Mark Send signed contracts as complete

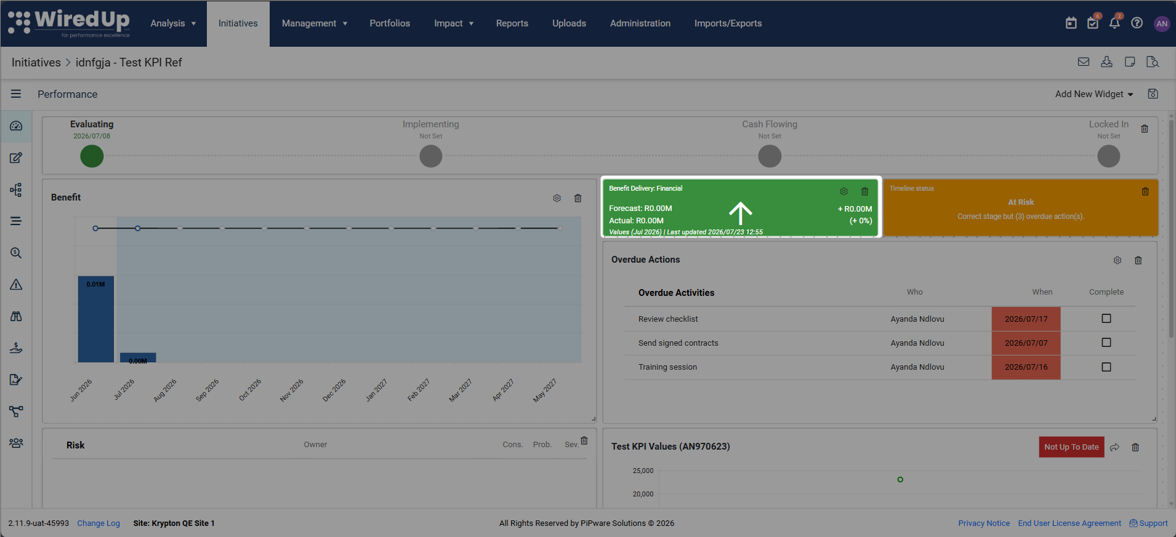1106,343
